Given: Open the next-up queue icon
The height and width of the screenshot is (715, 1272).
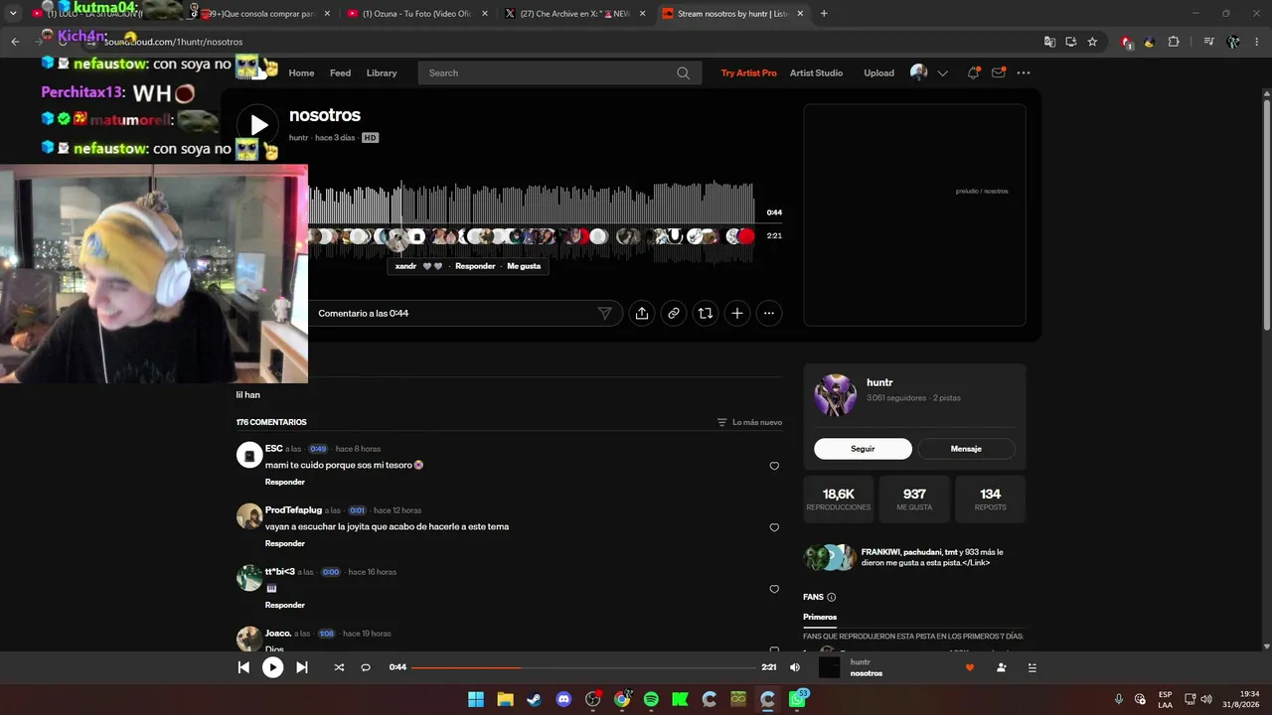Looking at the screenshot, I should coord(1033,667).
